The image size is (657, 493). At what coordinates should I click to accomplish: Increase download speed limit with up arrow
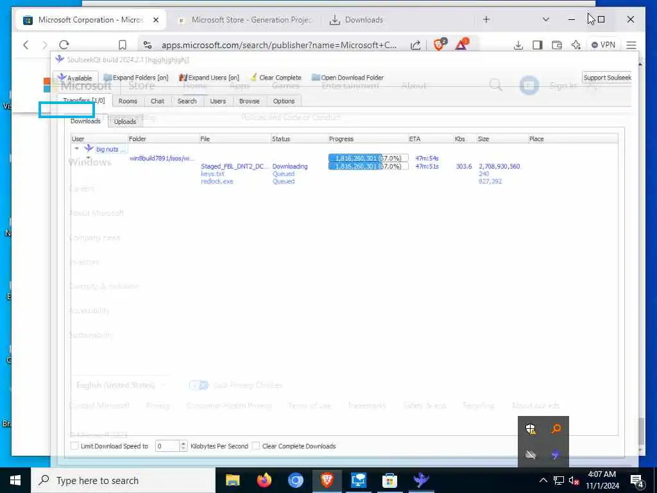tap(183, 444)
